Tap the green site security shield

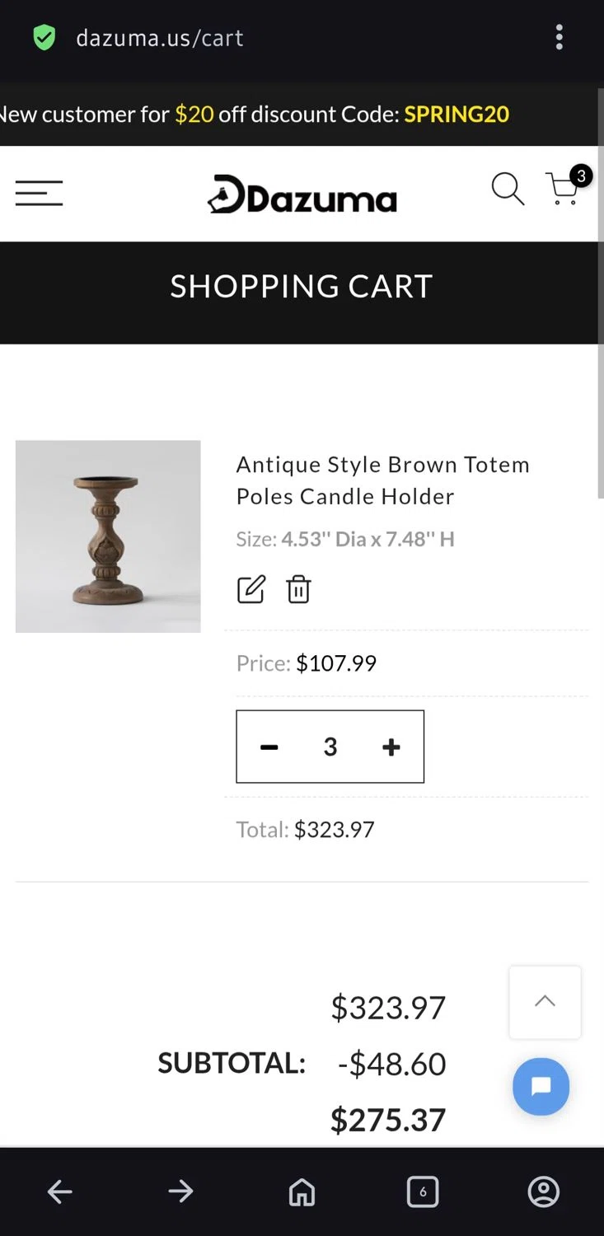click(44, 38)
